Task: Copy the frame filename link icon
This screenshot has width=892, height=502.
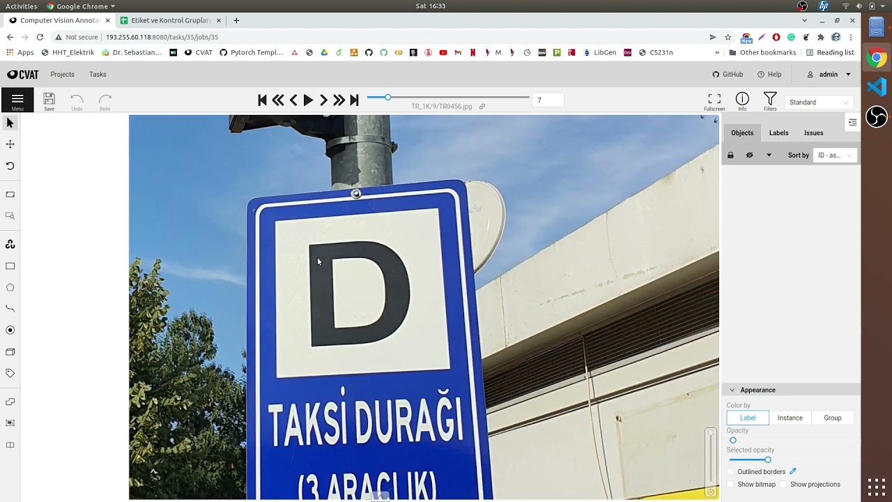Action: click(x=482, y=107)
